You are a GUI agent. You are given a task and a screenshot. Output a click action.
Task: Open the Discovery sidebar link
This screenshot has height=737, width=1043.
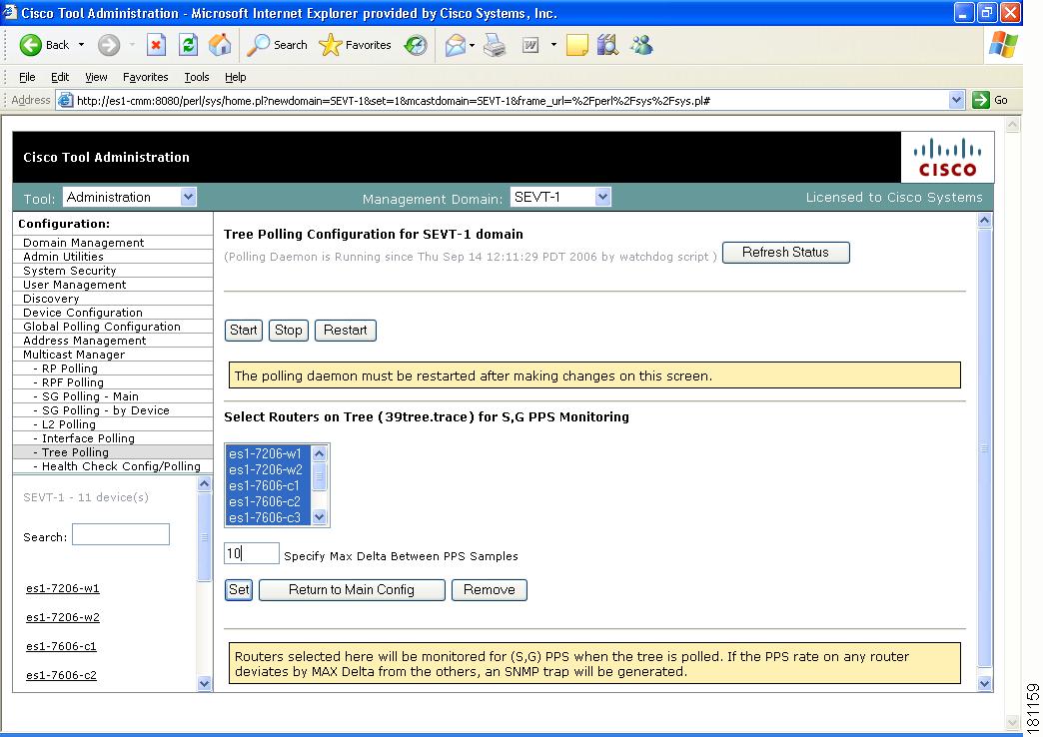point(51,299)
